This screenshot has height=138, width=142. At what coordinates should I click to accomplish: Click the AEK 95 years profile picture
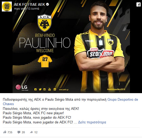7,7
